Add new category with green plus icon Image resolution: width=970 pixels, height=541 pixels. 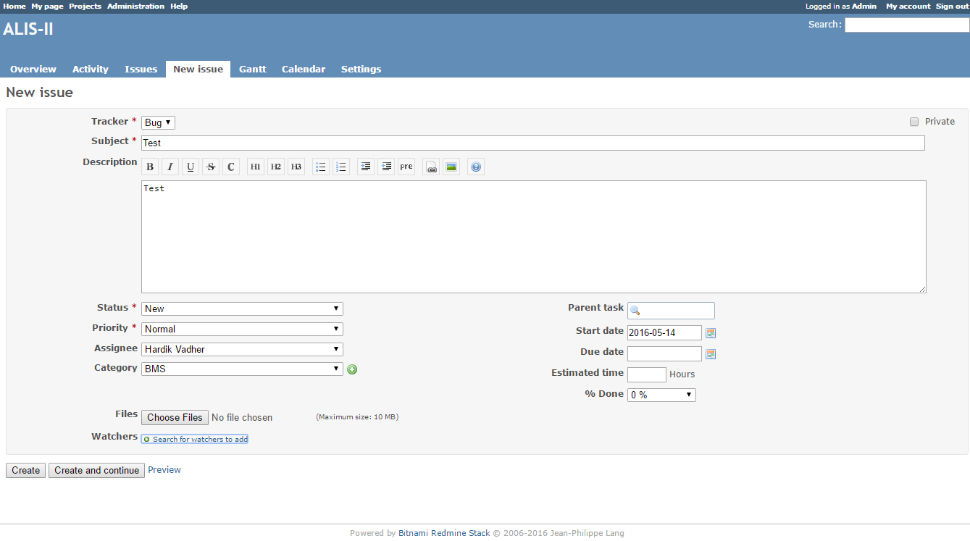(x=352, y=369)
